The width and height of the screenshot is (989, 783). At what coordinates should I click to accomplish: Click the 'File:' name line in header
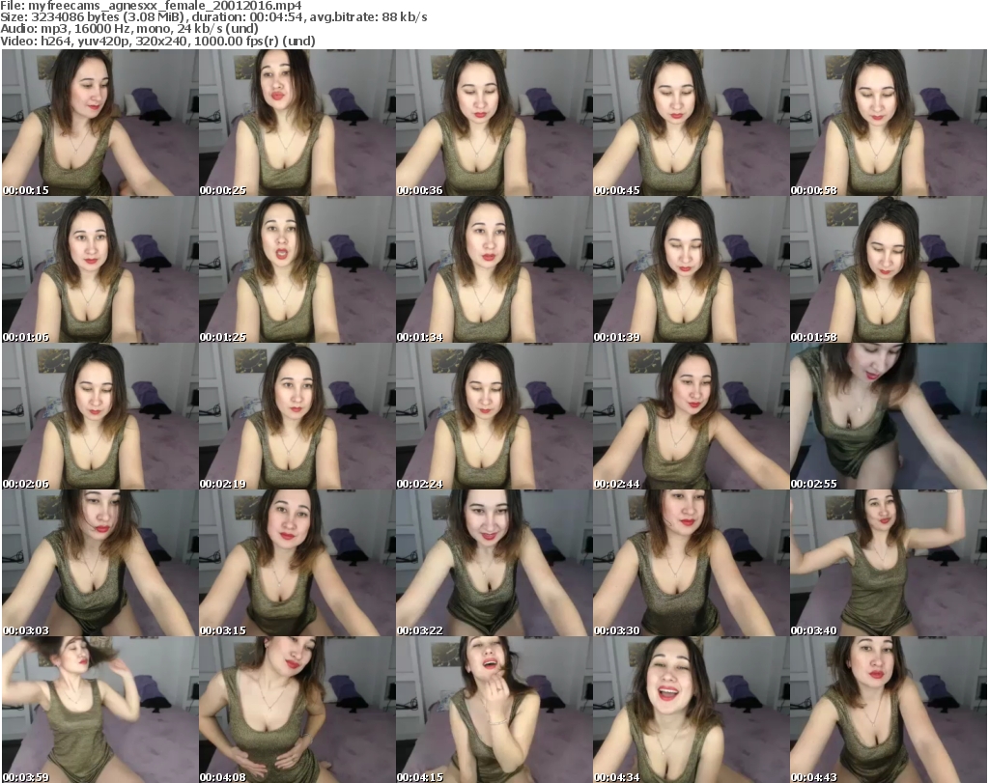coord(152,6)
